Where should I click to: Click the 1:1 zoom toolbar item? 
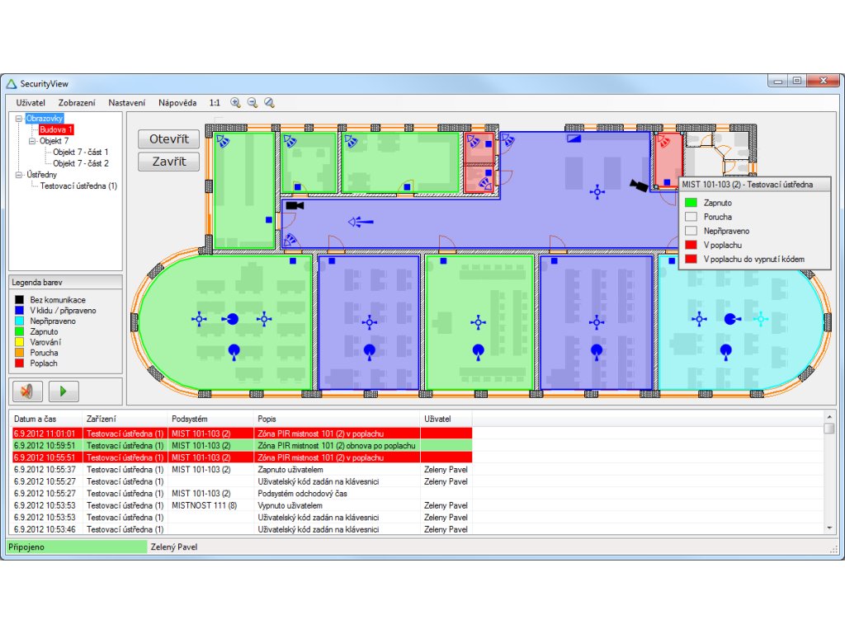point(215,103)
